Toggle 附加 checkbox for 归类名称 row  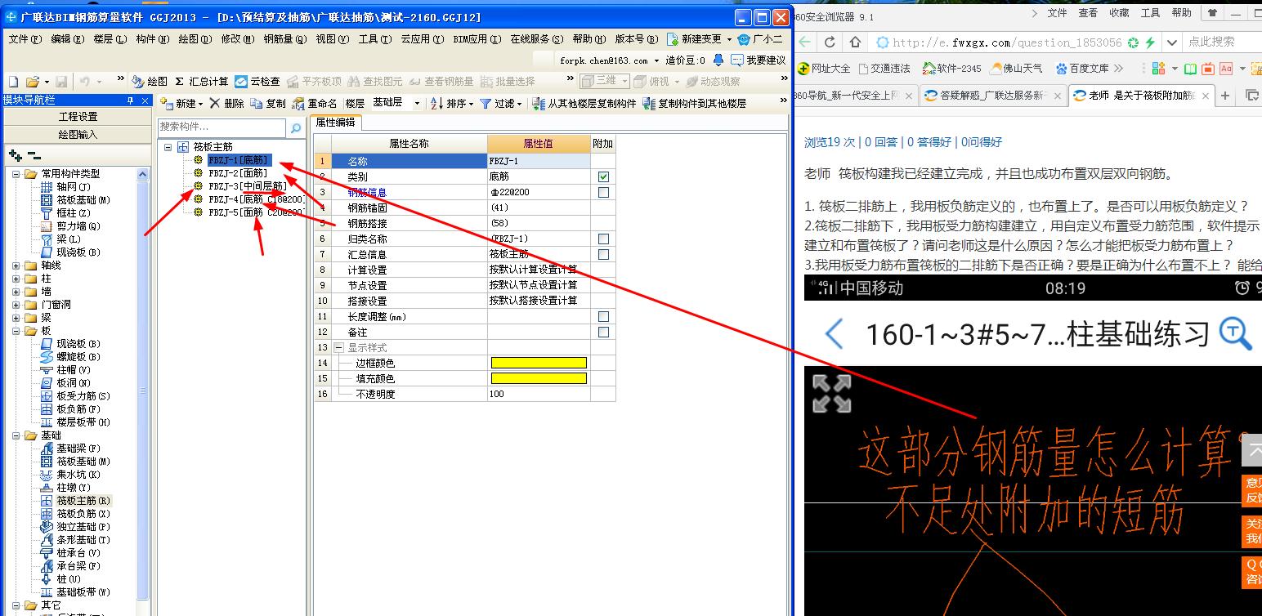[603, 239]
